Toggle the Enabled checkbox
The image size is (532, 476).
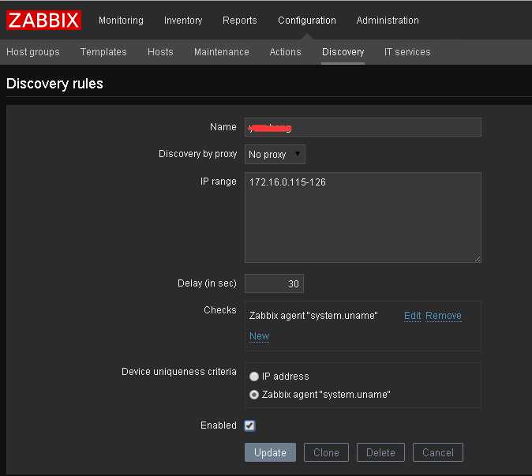249,425
